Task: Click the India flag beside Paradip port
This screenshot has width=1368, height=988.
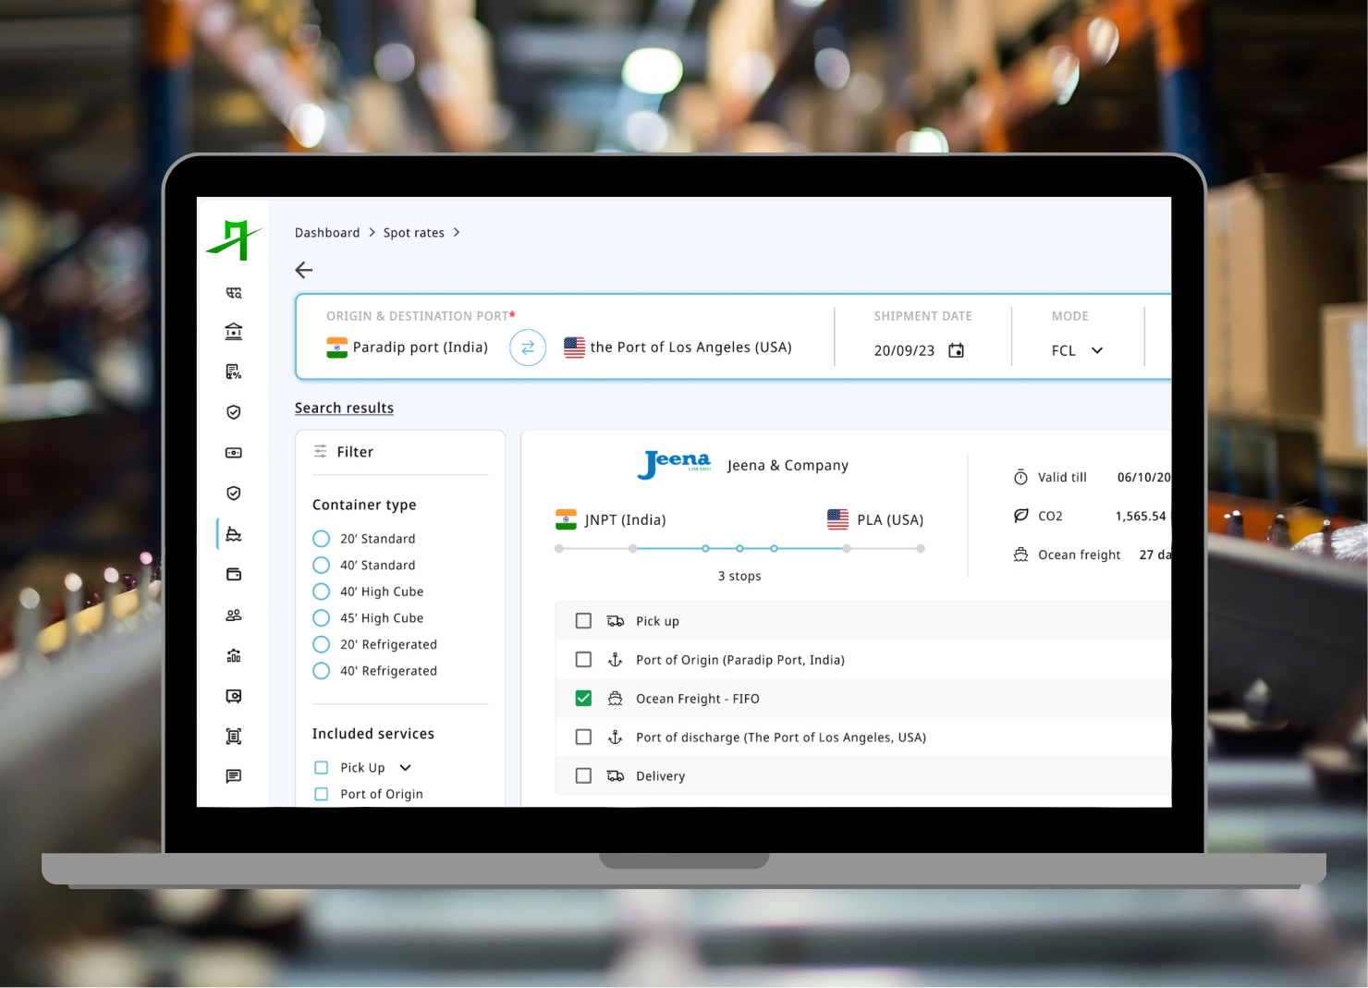Action: pyautogui.click(x=337, y=348)
